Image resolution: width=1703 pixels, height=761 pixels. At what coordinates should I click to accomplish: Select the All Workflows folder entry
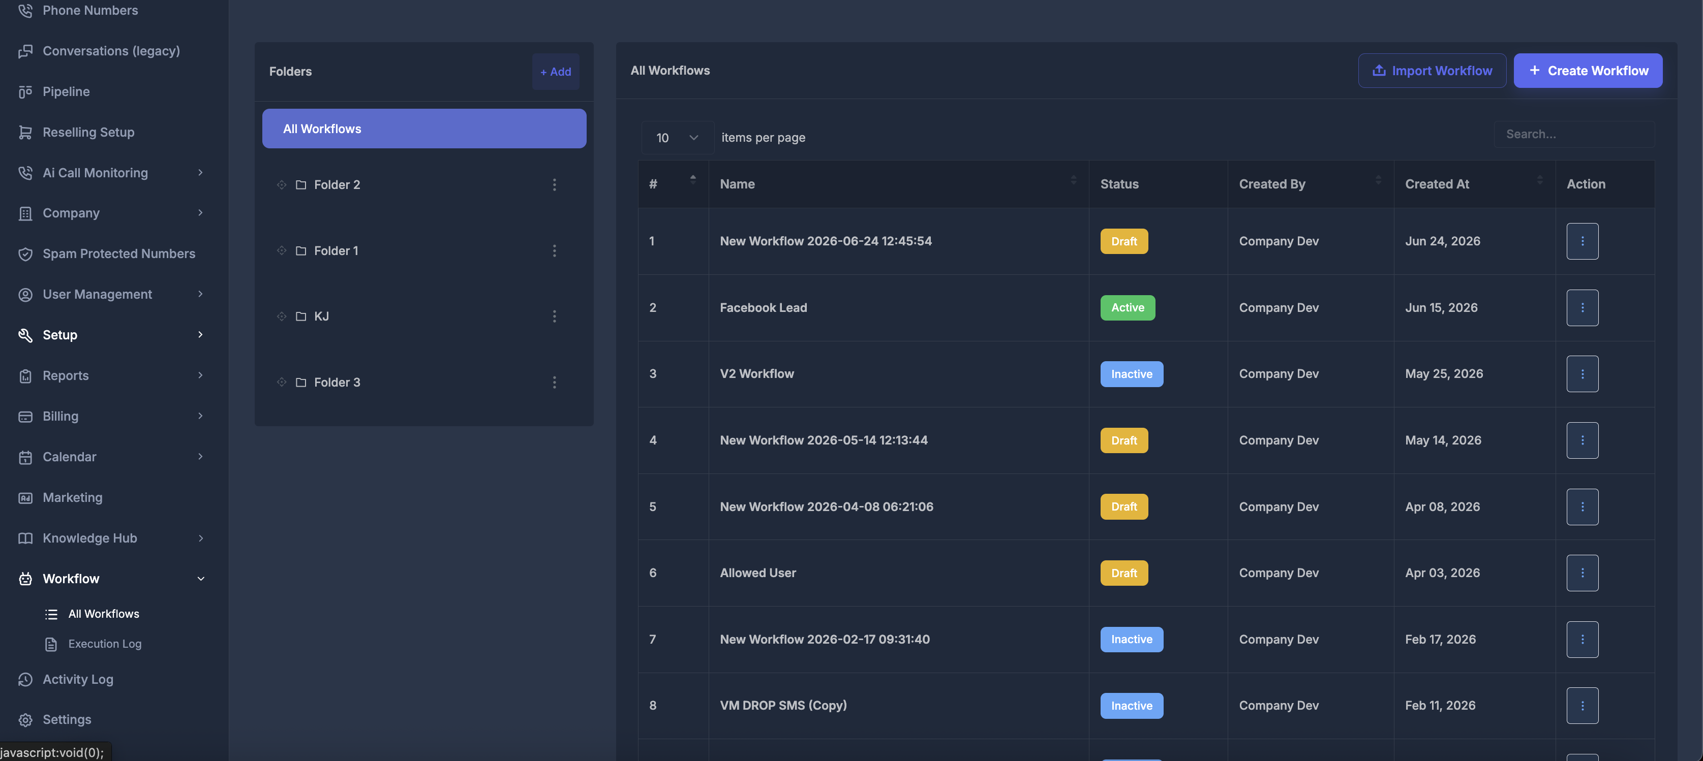[x=424, y=129]
